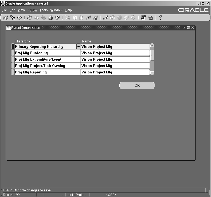Print using the printer icon
Screen dimensions: 211x197
[x=50, y=18]
